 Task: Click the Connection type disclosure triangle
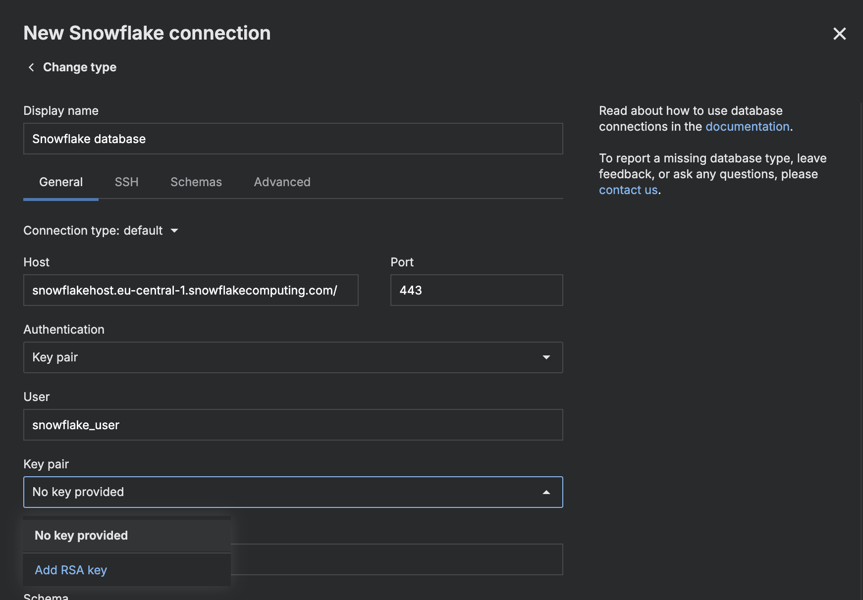(x=174, y=231)
